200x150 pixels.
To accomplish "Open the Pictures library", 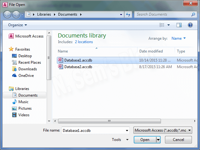I will (x=25, y=108).
